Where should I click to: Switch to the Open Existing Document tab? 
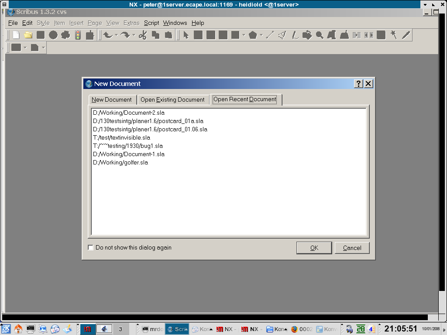tap(172, 100)
